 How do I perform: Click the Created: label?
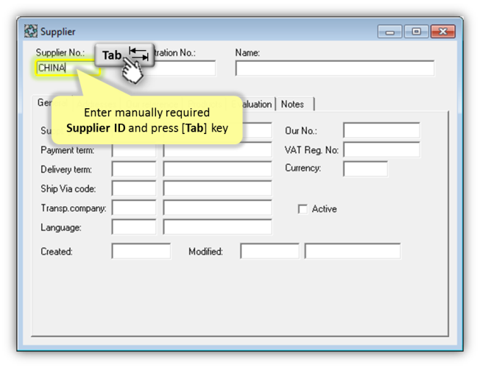pyautogui.click(x=57, y=252)
